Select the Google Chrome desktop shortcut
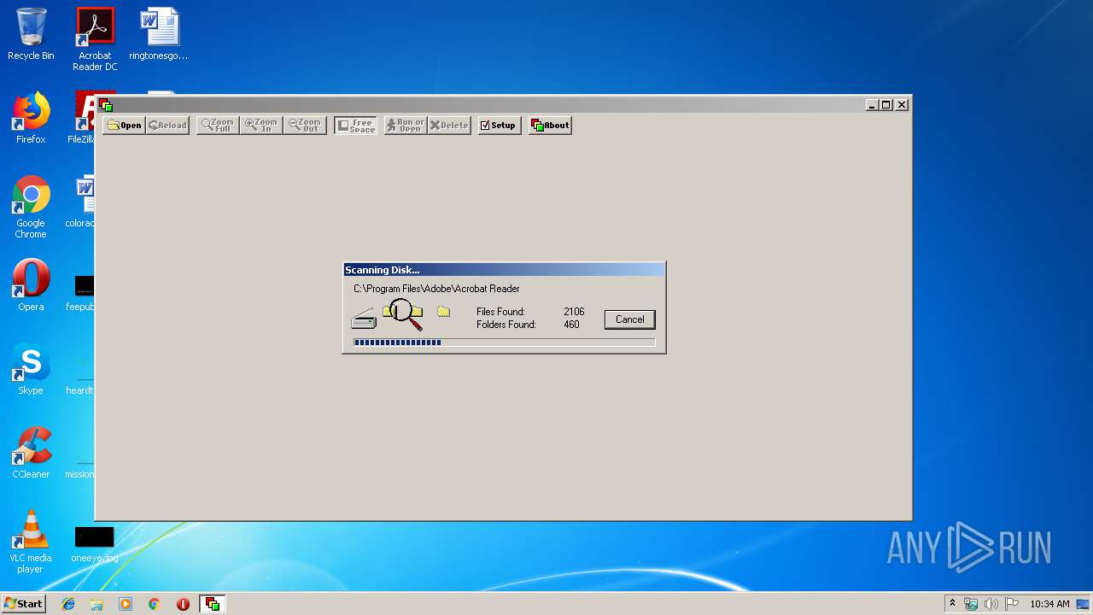This screenshot has width=1093, height=615. pos(31,207)
